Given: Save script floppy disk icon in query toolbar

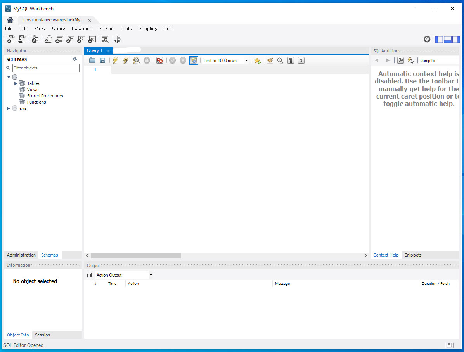Looking at the screenshot, I should click(103, 61).
